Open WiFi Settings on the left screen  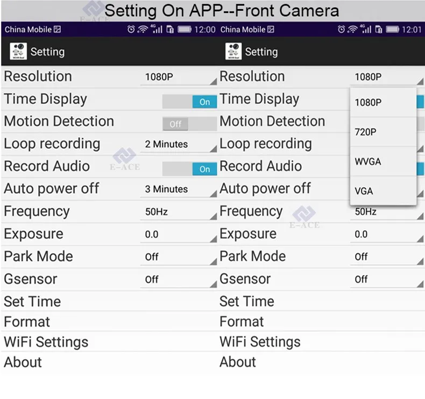(x=46, y=342)
